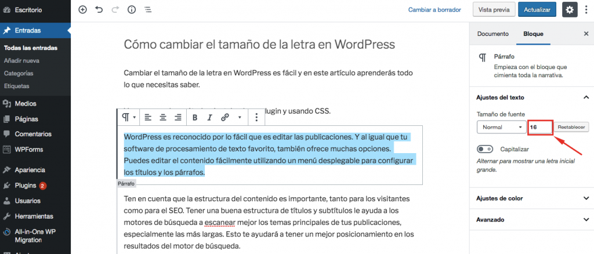The width and height of the screenshot is (594, 254).
Task: Open the block navigation list icon
Action: 147,10
